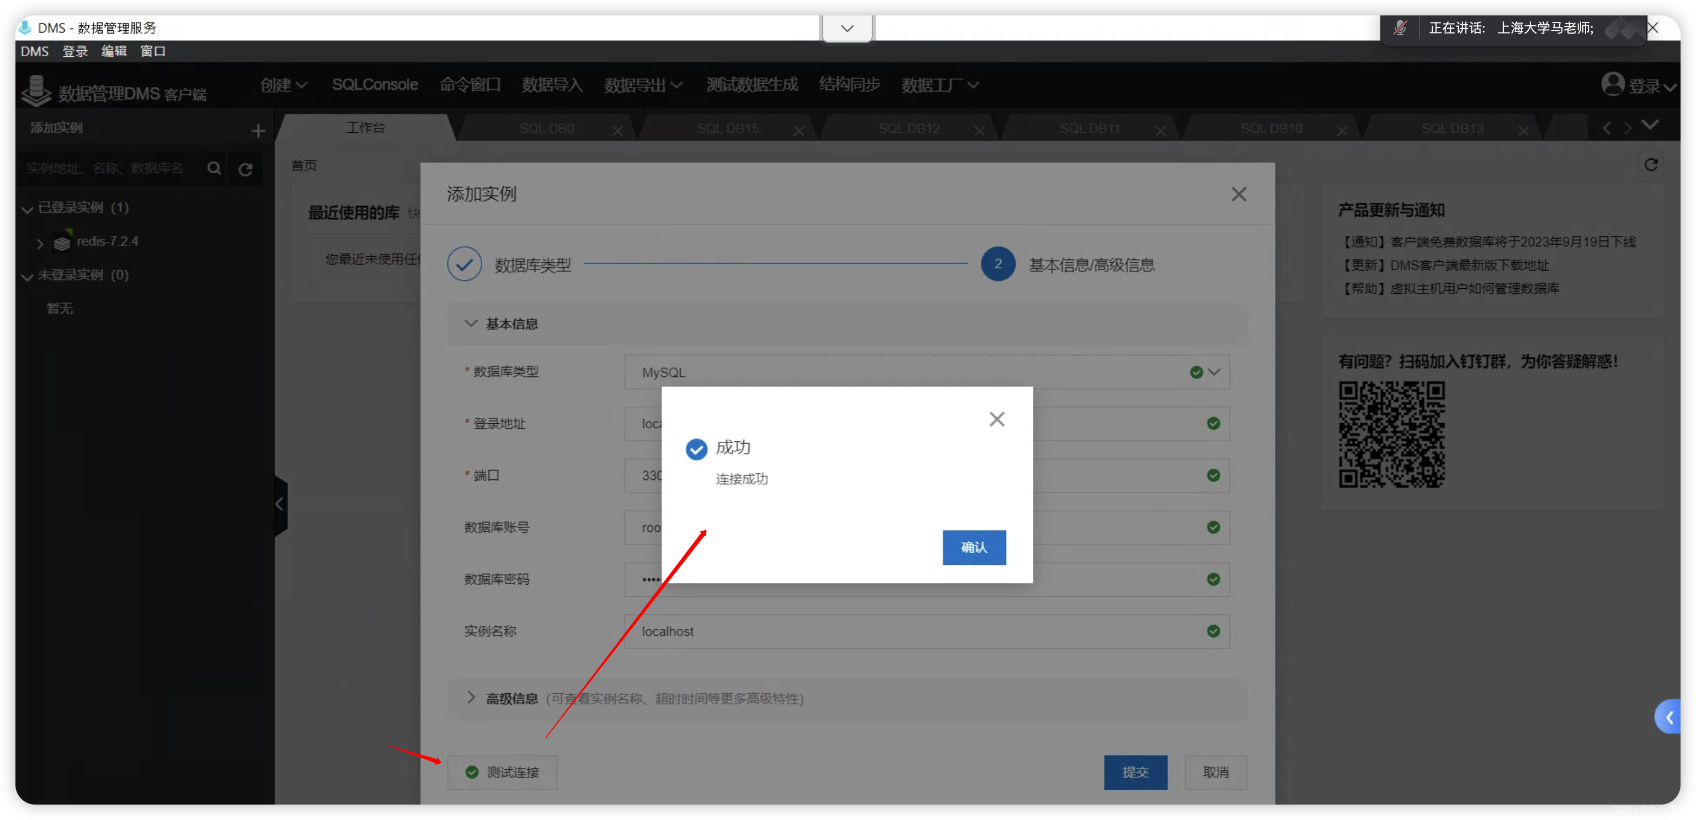
Task: Click the 数据导入 import icon
Action: point(552,87)
